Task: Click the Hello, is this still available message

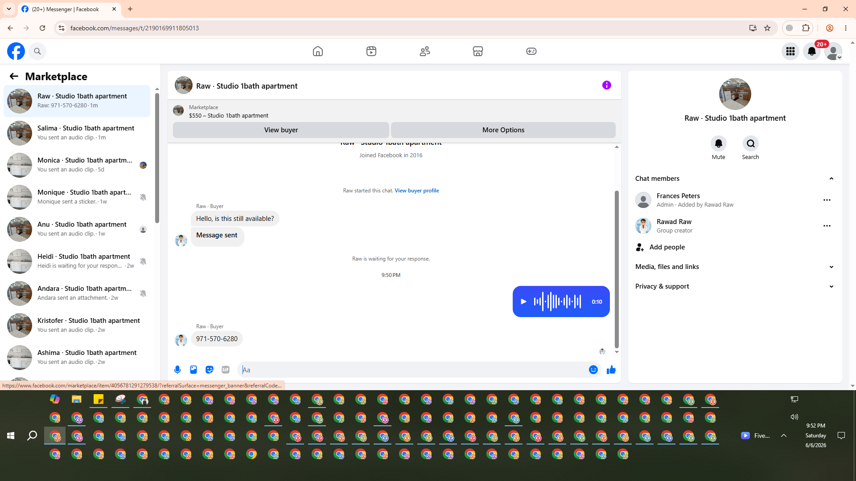Action: [235, 219]
